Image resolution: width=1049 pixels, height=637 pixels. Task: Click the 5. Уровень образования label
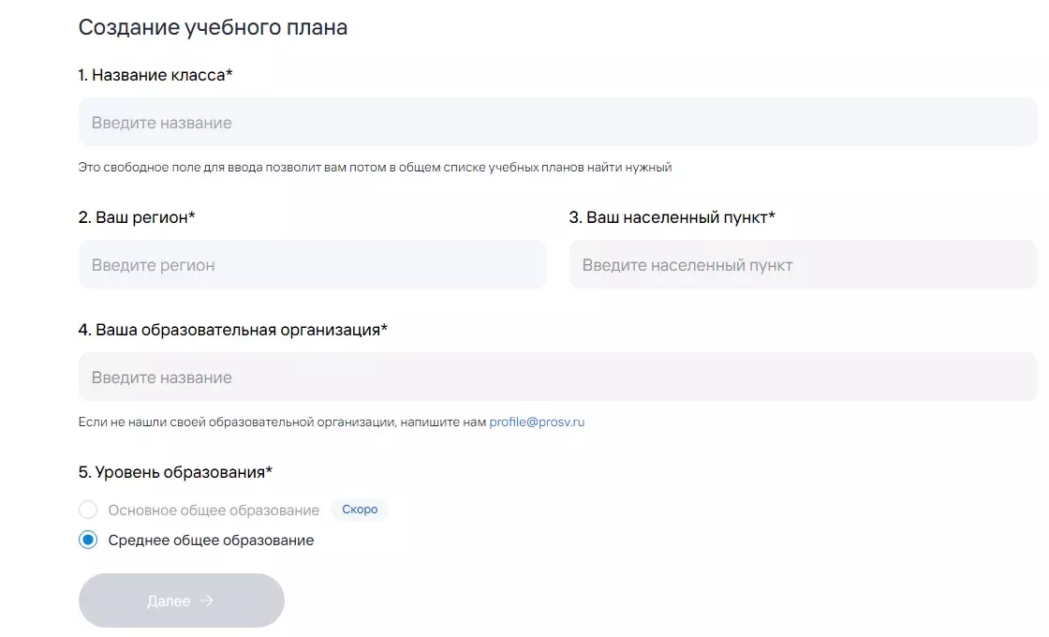click(x=175, y=472)
